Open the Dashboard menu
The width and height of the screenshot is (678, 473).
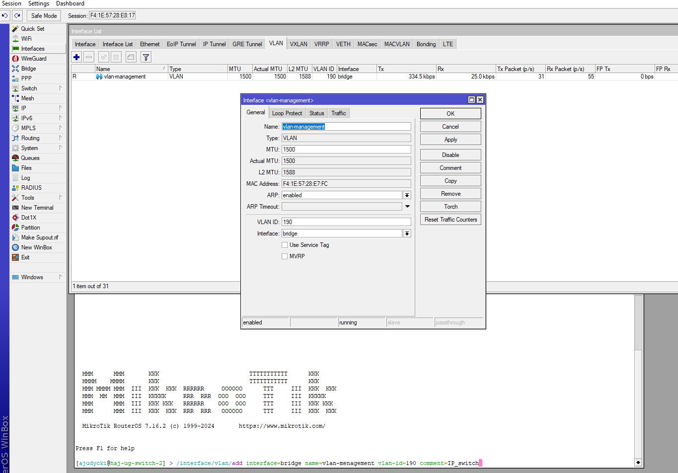70,3
